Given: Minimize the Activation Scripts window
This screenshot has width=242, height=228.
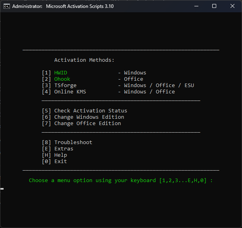Looking at the screenshot, I should [x=196, y=6].
